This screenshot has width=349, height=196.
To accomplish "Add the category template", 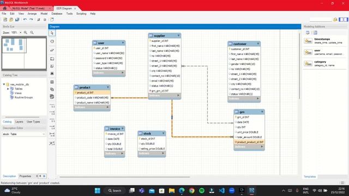I will click(324, 64).
